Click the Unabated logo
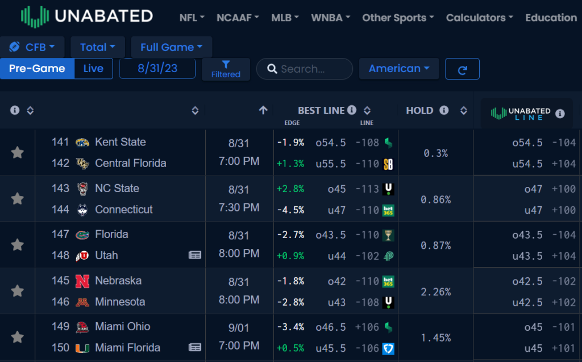This screenshot has height=362, width=582. click(86, 16)
